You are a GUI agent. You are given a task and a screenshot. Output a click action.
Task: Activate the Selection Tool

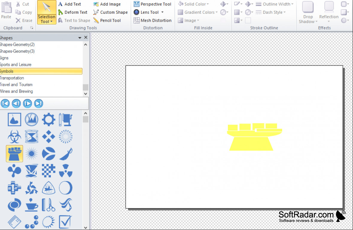click(x=47, y=12)
